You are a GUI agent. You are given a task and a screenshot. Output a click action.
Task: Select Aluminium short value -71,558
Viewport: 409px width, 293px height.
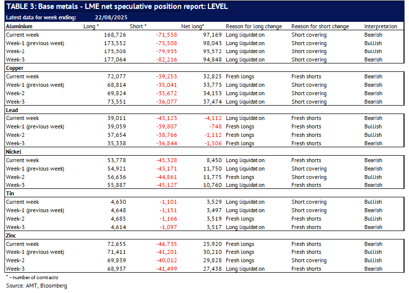[x=167, y=35]
